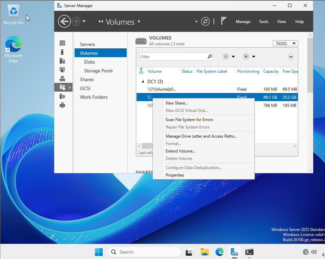Click the main pane vertical scrollbar thumb
325x259 pixels.
tap(310, 65)
